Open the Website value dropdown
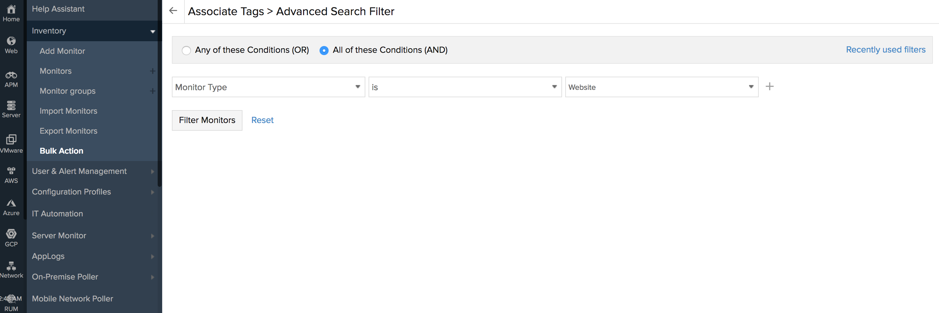The image size is (939, 313). tap(661, 87)
